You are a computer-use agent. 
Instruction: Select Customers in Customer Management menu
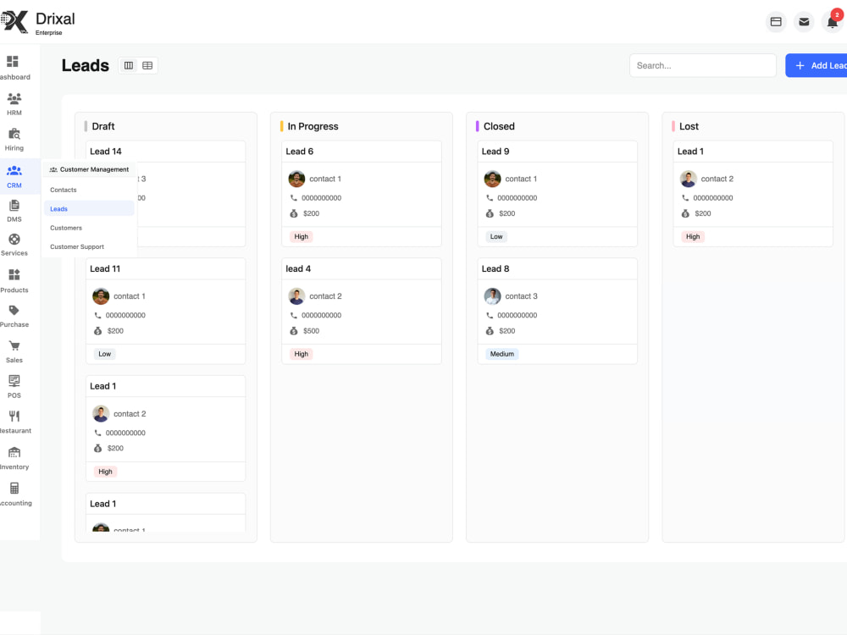click(66, 228)
